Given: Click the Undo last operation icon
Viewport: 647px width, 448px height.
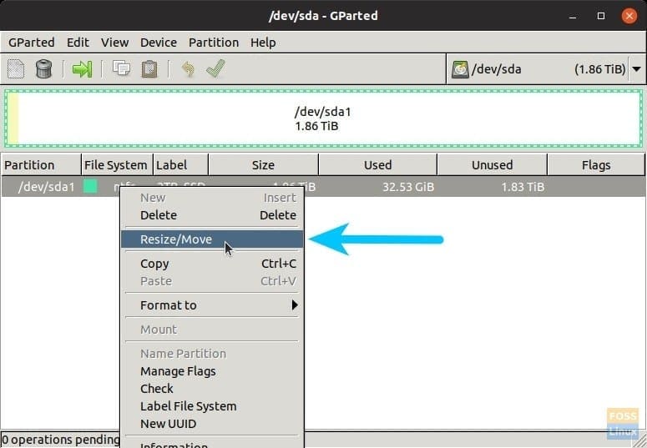Looking at the screenshot, I should pos(188,69).
